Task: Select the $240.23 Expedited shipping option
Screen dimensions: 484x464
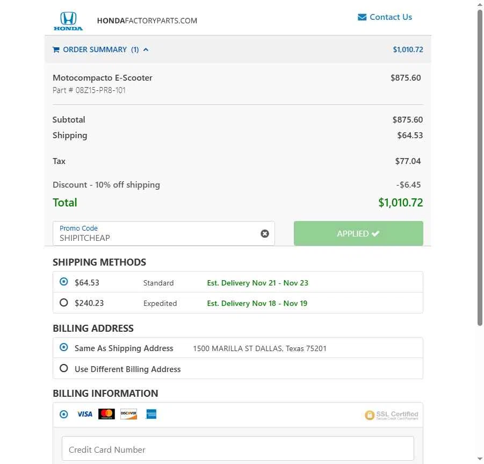Action: point(63,303)
